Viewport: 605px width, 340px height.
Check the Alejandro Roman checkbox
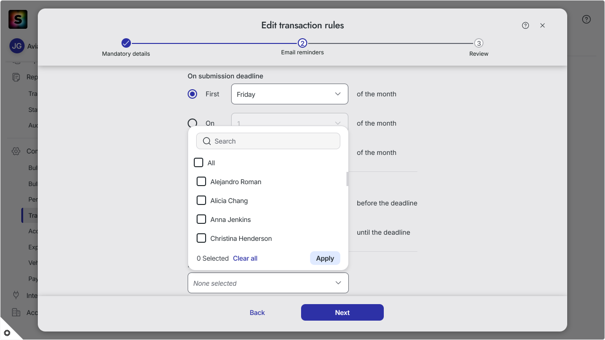(x=201, y=181)
